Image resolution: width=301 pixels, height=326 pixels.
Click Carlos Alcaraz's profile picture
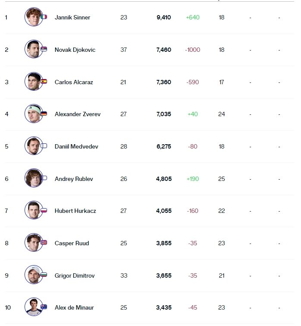point(33,82)
